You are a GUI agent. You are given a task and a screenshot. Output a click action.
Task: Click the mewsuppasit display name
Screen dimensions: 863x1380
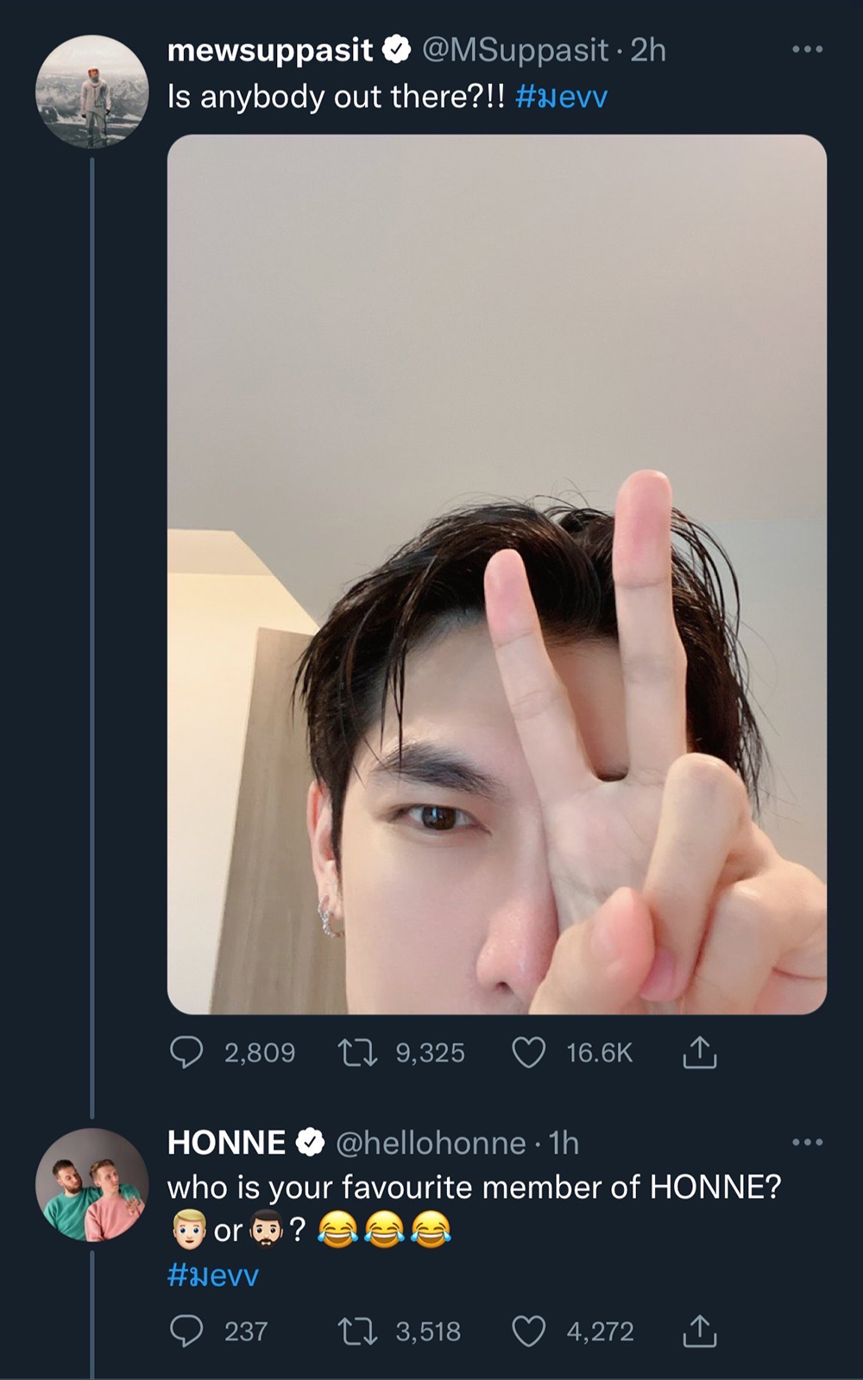[x=270, y=50]
